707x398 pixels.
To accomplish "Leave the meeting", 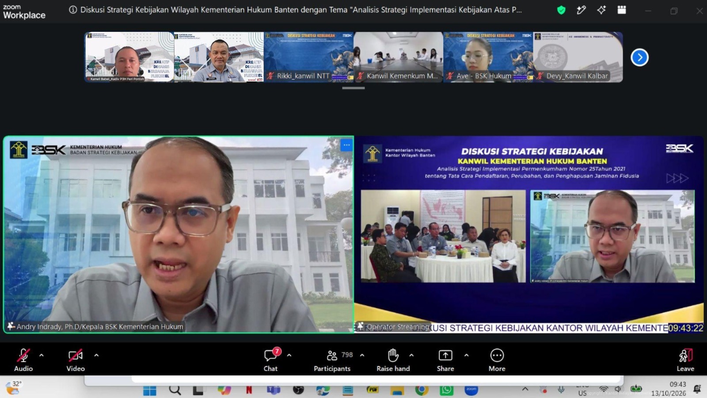I will click(685, 360).
